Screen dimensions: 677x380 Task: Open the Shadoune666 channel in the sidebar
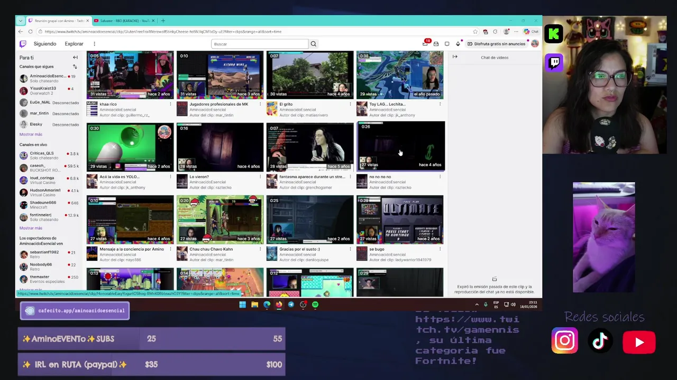(x=49, y=205)
